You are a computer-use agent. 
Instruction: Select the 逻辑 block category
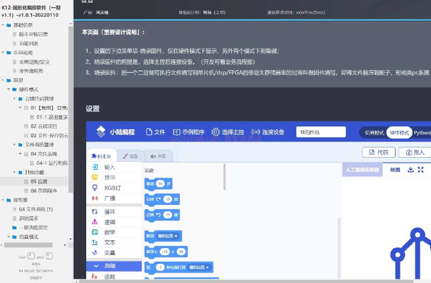[x=114, y=222]
